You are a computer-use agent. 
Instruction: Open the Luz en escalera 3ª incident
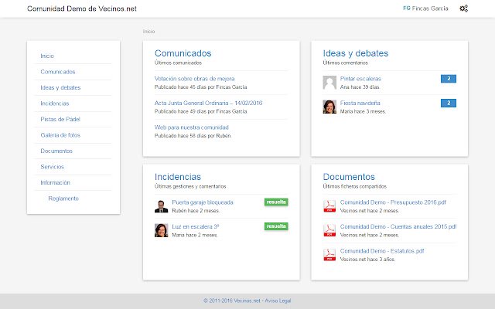[196, 226]
